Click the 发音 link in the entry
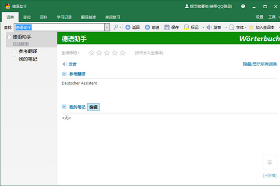 click(x=73, y=64)
